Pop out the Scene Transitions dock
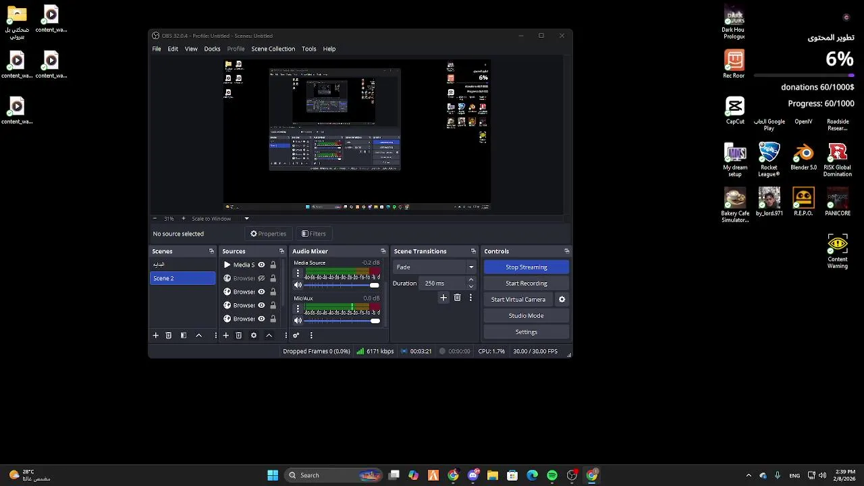 [x=473, y=251]
